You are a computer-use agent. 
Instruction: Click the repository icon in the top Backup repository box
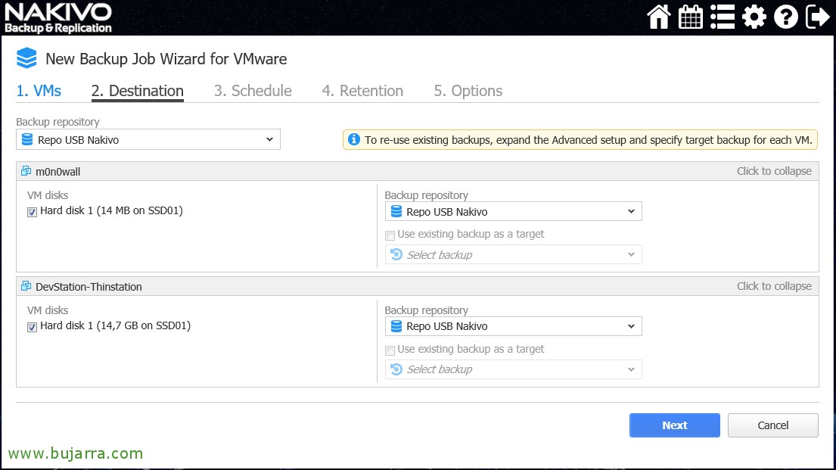27,140
